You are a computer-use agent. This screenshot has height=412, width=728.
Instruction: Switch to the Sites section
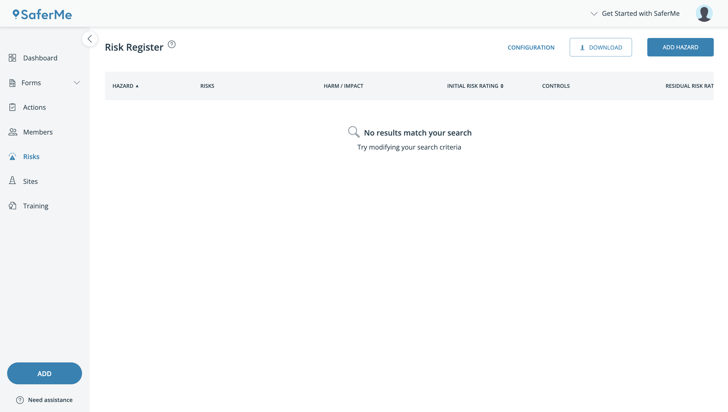[x=30, y=181]
